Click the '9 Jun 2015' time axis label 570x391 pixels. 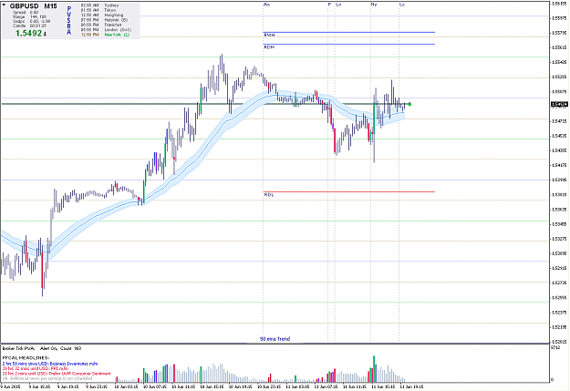10,386
